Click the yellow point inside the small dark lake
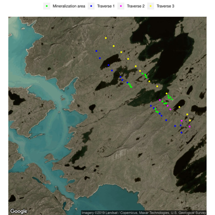This screenshot has width=215, height=215. click(180, 107)
